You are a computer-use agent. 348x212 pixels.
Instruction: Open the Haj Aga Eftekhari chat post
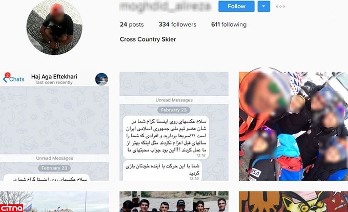[54, 126]
